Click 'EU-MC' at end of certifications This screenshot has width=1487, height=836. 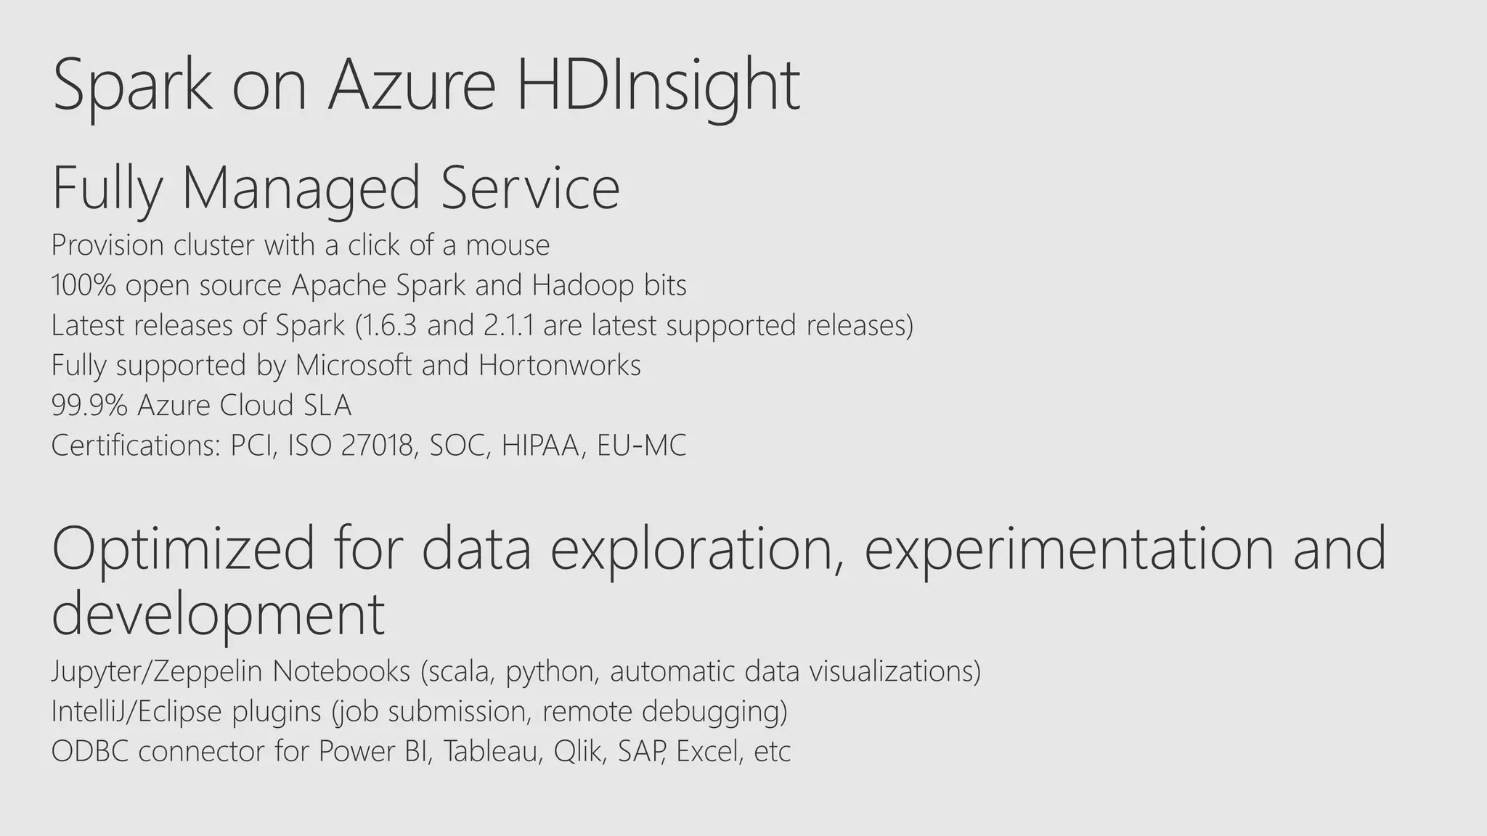[x=642, y=446]
